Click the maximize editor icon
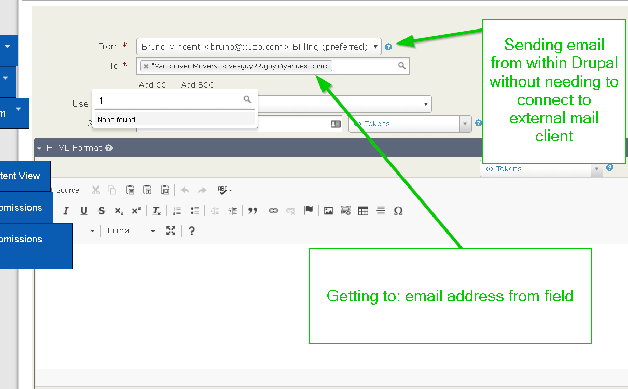This screenshot has width=628, height=389. tap(171, 230)
